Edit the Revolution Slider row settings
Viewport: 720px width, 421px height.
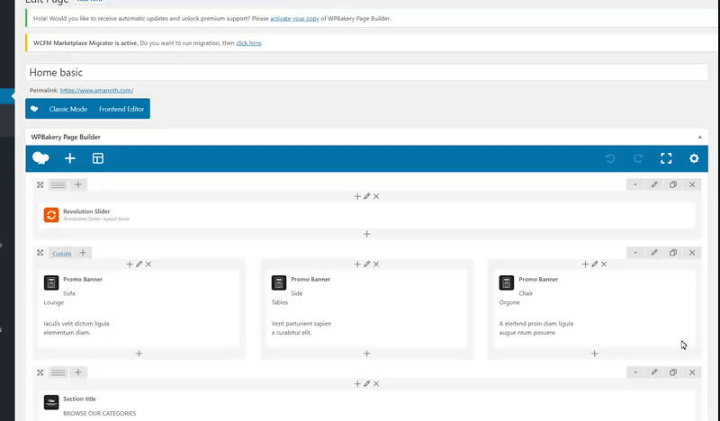pos(654,184)
